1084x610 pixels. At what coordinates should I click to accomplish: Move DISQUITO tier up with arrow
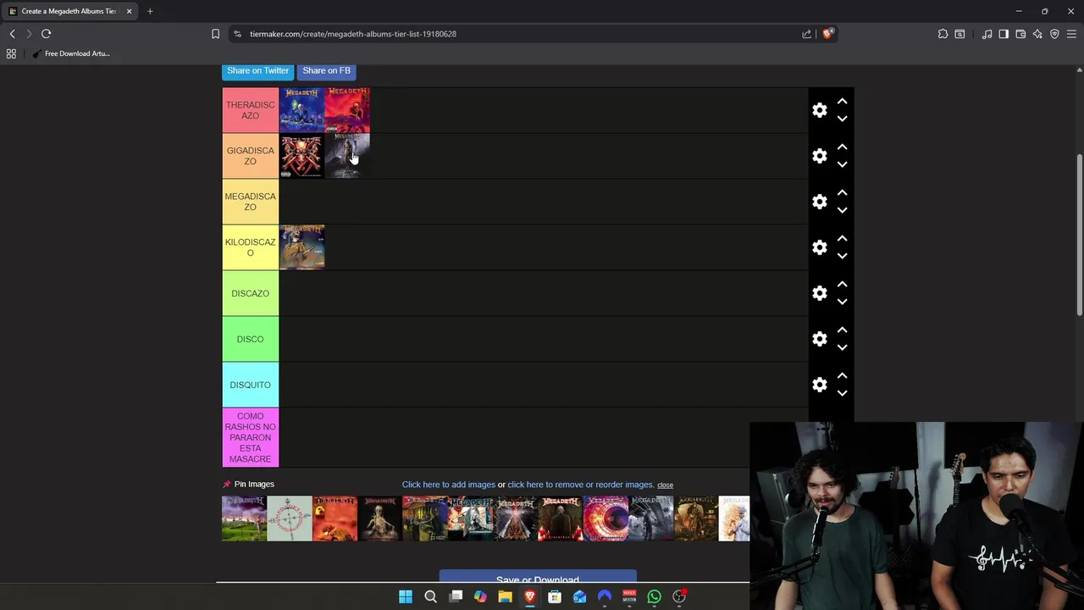(x=842, y=375)
